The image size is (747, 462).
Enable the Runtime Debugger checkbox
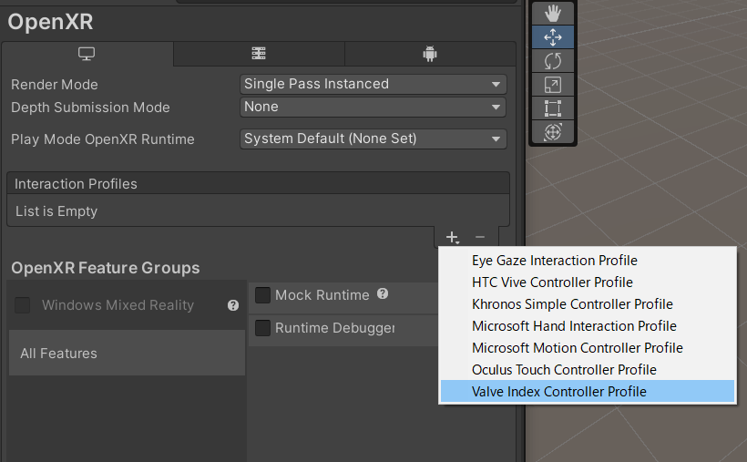click(262, 328)
